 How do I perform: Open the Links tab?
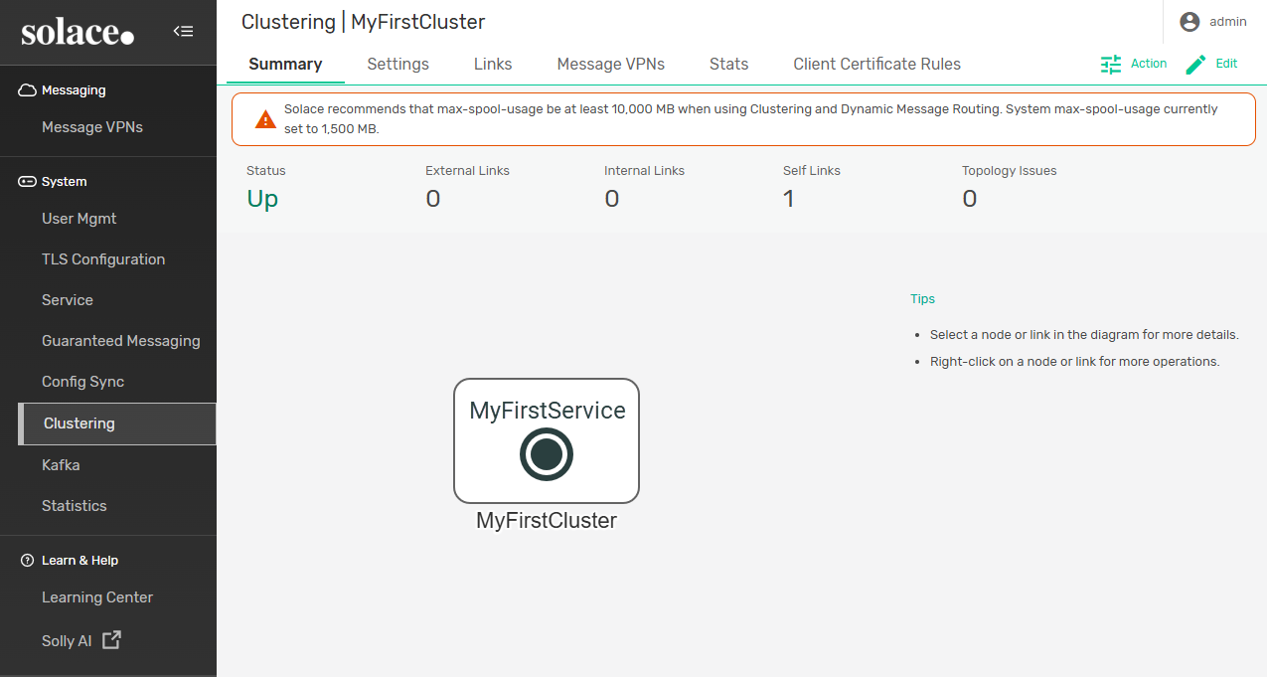[493, 64]
